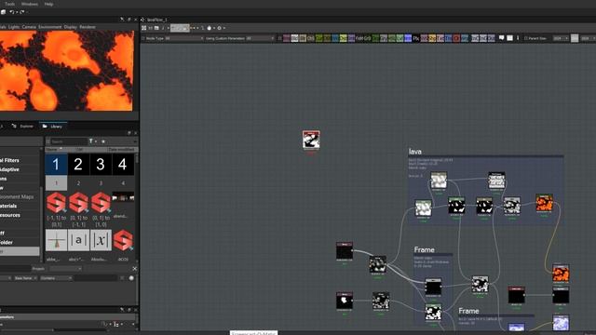Select the Folder entry in Library tree
The image size is (596, 335).
pos(7,242)
